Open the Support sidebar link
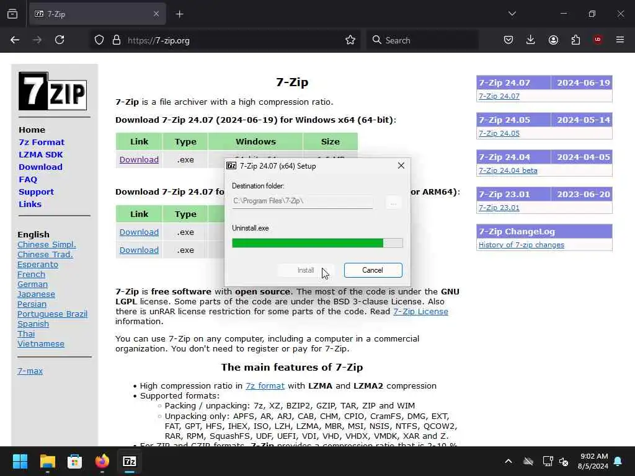This screenshot has height=476, width=635. [36, 192]
